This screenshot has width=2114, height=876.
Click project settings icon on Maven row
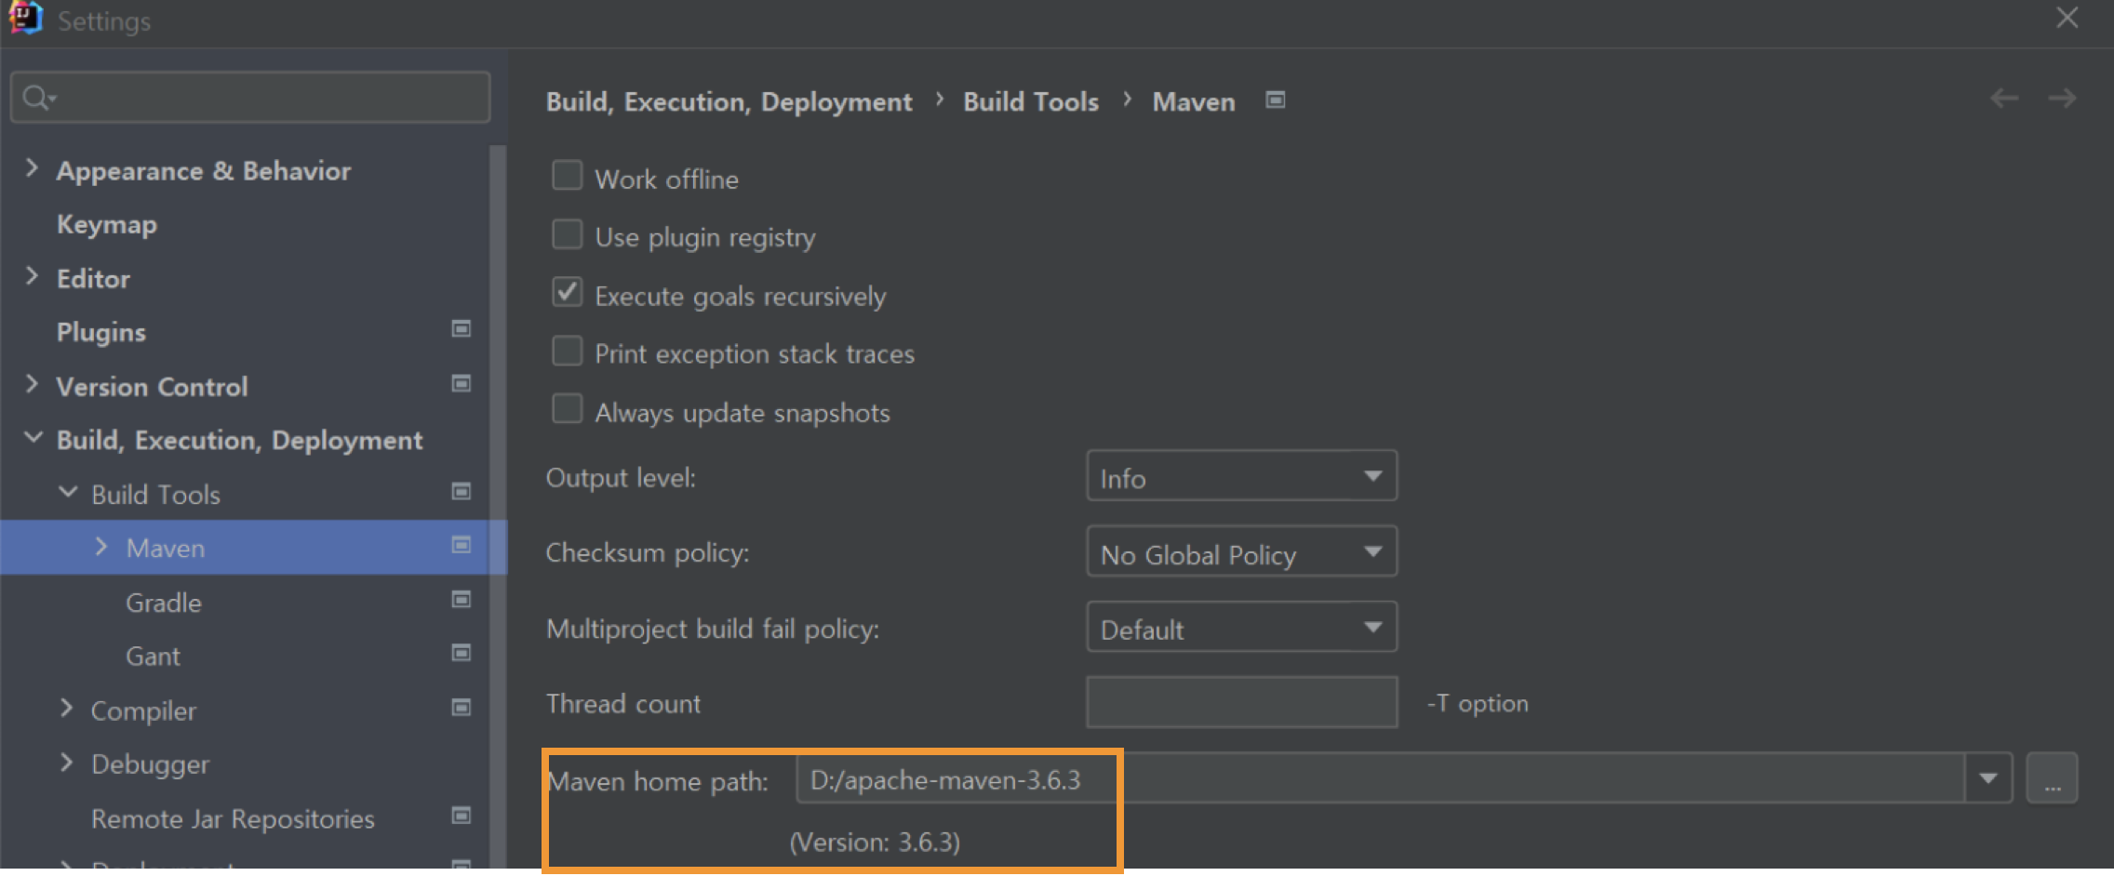pyautogui.click(x=461, y=545)
